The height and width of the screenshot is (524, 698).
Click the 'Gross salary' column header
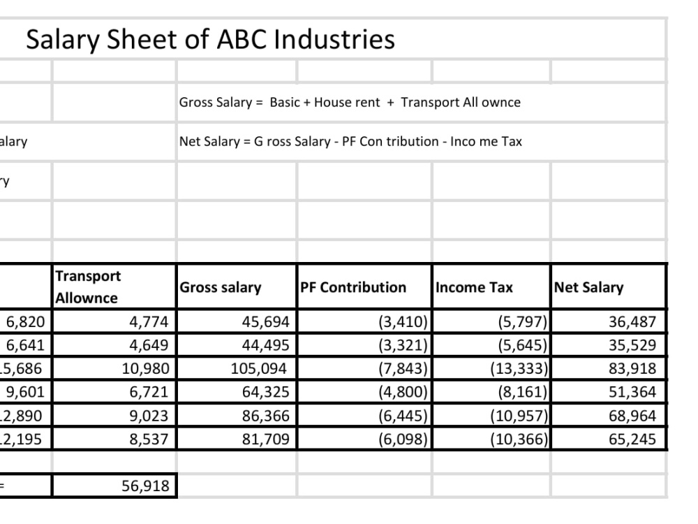tap(237, 287)
